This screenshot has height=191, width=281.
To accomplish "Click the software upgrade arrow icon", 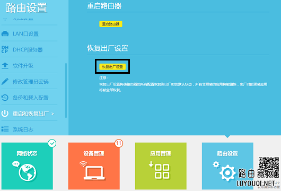I will [x=5, y=66].
